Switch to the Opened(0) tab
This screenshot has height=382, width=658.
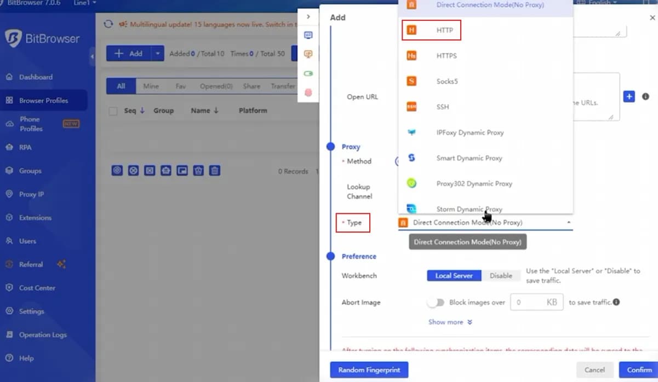coord(216,86)
